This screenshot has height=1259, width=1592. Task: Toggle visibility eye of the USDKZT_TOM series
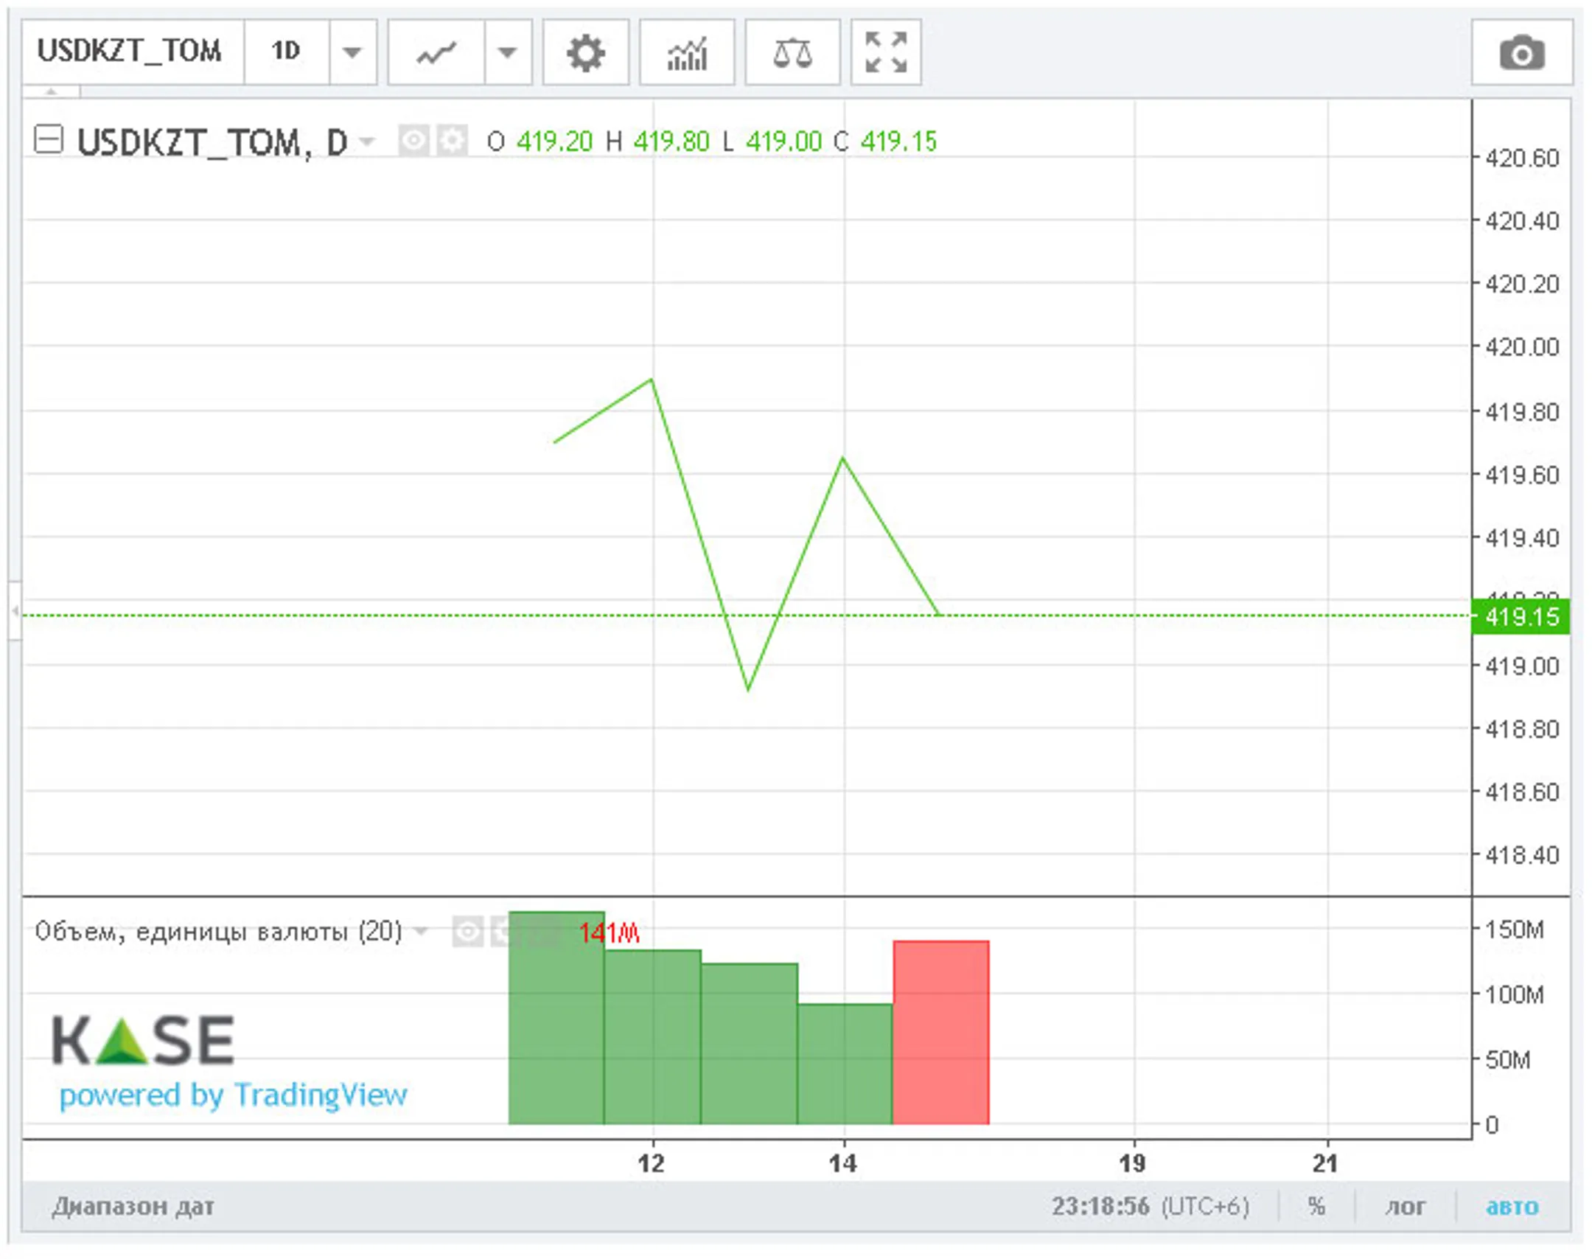(x=413, y=140)
